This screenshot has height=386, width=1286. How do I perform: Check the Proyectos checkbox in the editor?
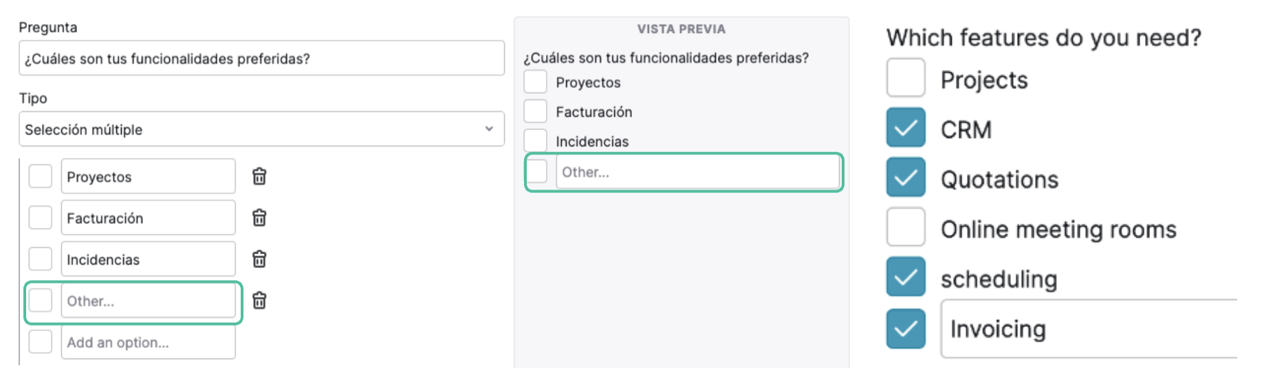pos(41,177)
